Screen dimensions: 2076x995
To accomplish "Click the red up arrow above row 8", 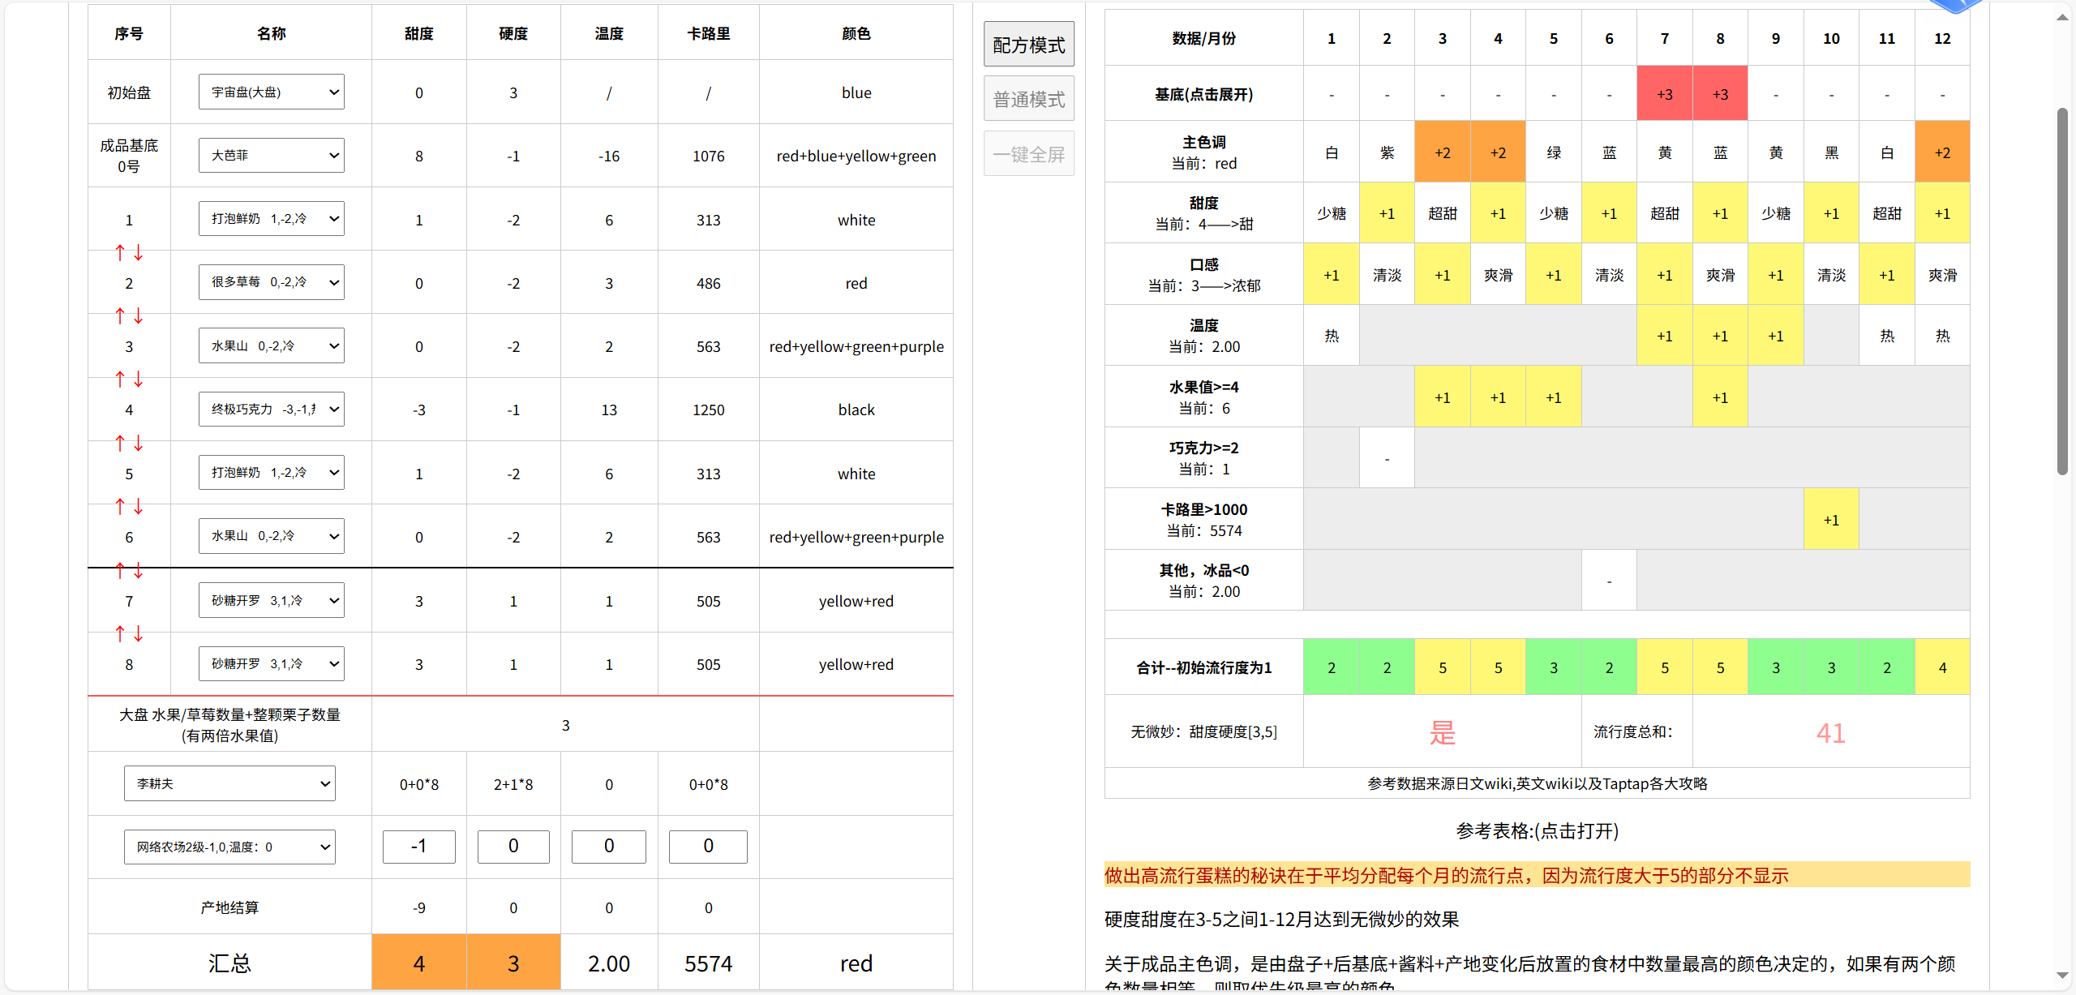I will coord(120,633).
